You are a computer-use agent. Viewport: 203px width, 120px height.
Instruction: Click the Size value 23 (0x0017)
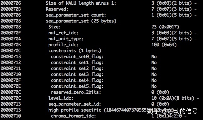point(165,27)
